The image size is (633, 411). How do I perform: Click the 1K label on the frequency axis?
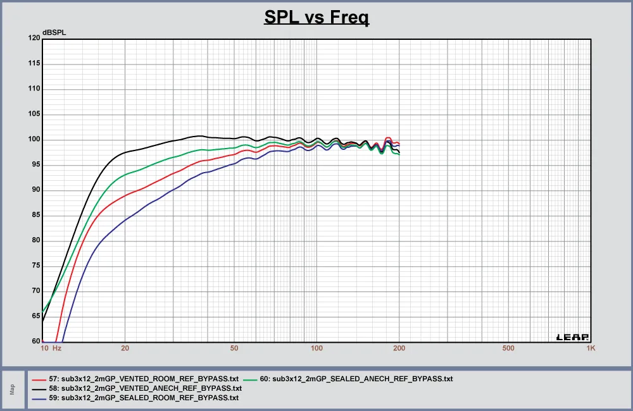[591, 348]
